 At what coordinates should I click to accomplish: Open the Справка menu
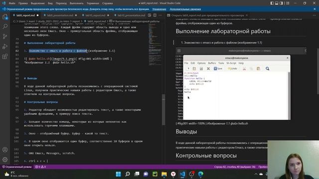click(107, 3)
